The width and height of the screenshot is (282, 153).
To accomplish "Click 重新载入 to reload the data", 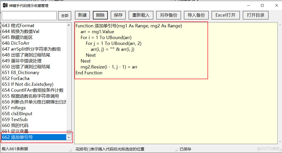I will pyautogui.click(x=141, y=15).
